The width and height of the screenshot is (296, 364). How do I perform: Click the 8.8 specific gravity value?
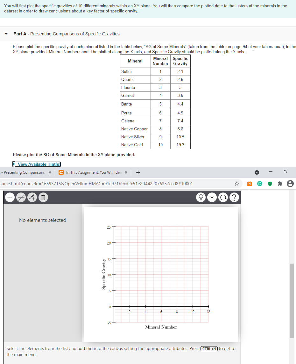point(180,129)
